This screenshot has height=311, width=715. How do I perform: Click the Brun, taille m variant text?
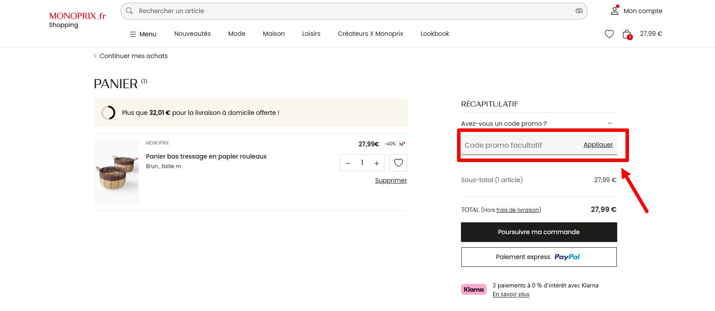(163, 166)
